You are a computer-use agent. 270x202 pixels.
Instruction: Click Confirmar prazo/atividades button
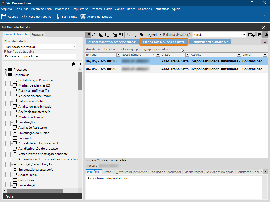pyautogui.click(x=210, y=42)
